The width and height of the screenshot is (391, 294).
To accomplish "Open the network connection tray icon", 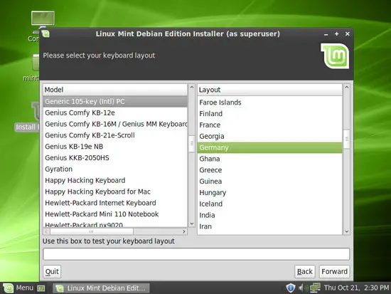I will click(x=315, y=288).
